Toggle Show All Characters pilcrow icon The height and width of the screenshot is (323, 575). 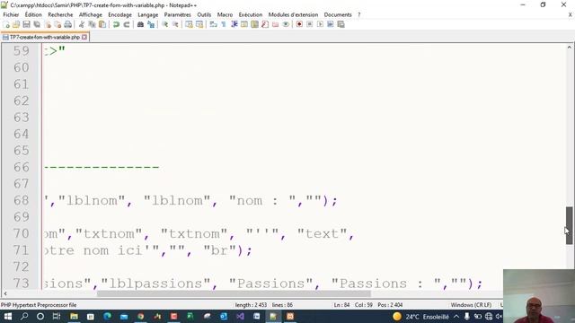(x=224, y=24)
